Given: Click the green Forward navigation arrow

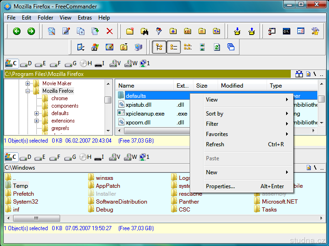Looking at the screenshot, I should point(31,31).
